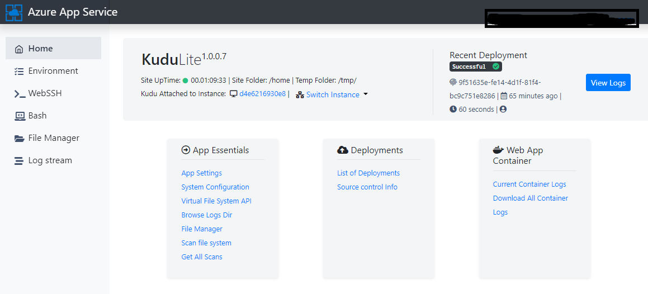
Task: Open Log stream in the sidebar
Action: [x=53, y=160]
